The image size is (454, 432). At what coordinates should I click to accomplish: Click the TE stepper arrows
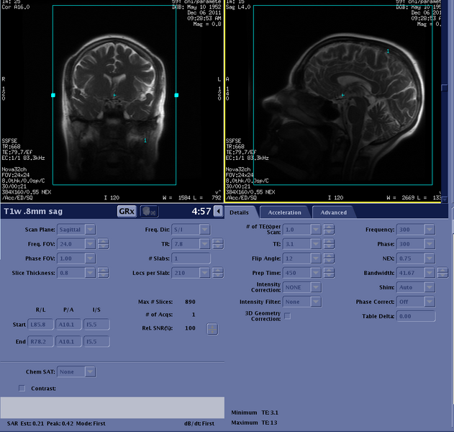click(x=329, y=244)
